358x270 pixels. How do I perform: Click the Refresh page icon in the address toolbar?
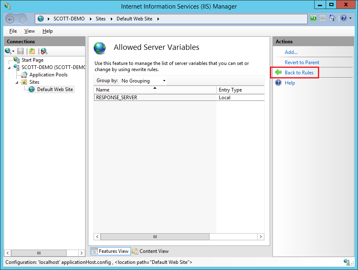coord(313,18)
